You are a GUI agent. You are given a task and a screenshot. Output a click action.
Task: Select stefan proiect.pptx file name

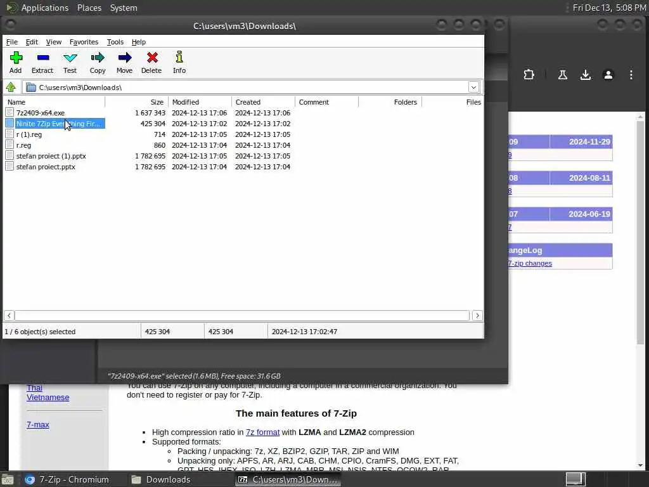click(x=46, y=167)
